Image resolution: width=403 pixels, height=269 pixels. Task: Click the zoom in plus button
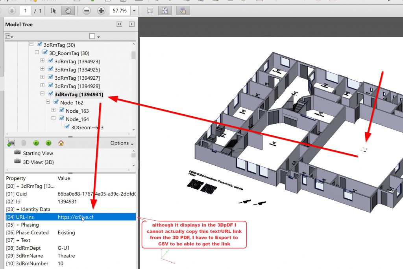pyautogui.click(x=101, y=11)
